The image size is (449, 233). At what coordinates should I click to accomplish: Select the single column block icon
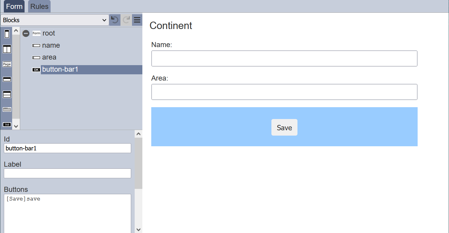[x=7, y=34]
